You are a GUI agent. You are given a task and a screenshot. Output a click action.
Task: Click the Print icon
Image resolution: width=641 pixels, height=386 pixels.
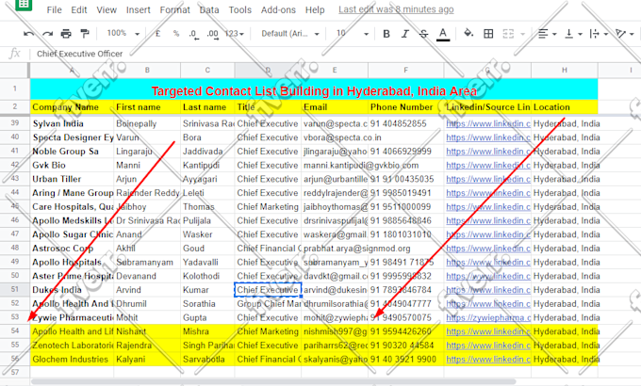coord(66,34)
